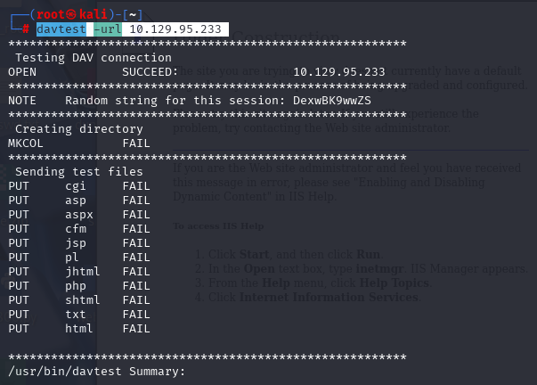Screen dimensions: 537x385
Task: Click the 'Sending test files' heading
Action: [x=79, y=172]
